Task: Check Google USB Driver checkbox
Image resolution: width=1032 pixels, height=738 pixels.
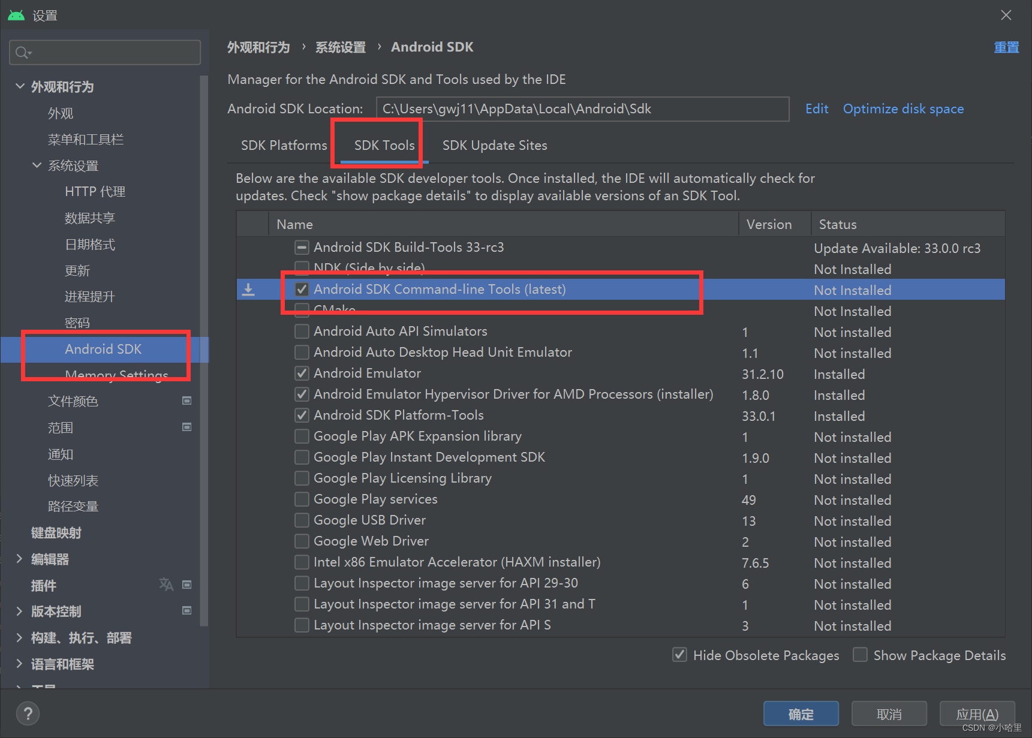Action: coord(302,520)
